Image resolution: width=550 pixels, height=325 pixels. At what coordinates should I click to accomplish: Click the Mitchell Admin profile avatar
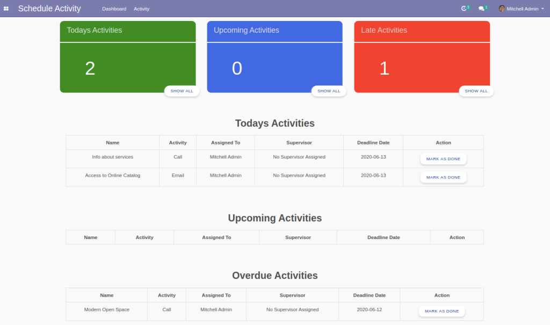tap(502, 9)
